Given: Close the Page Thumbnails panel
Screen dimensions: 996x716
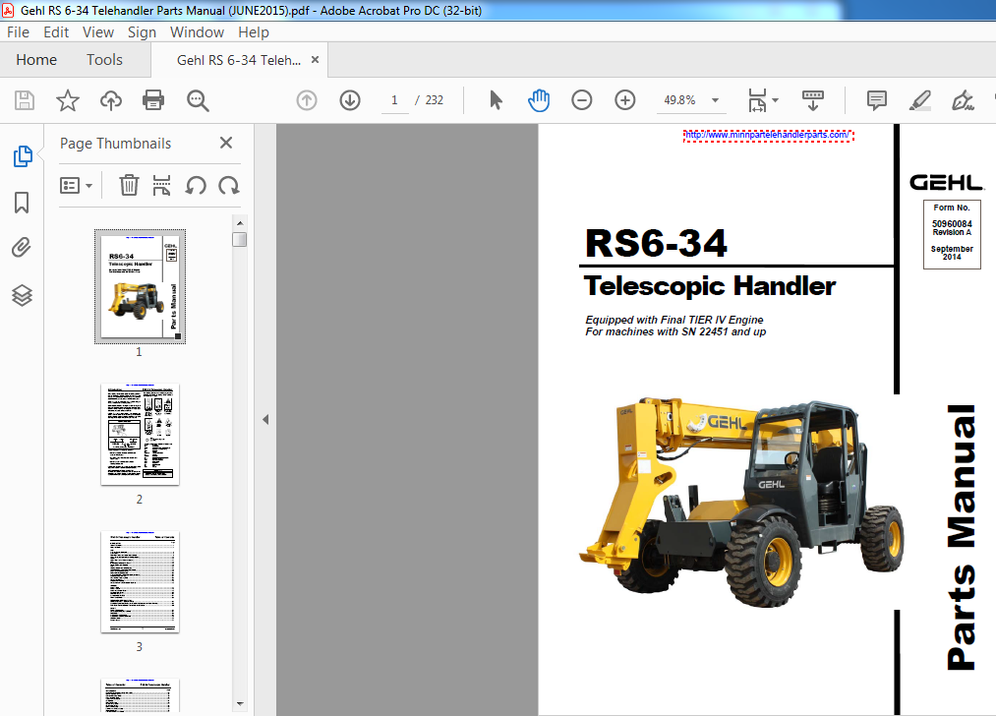Looking at the screenshot, I should tap(226, 143).
